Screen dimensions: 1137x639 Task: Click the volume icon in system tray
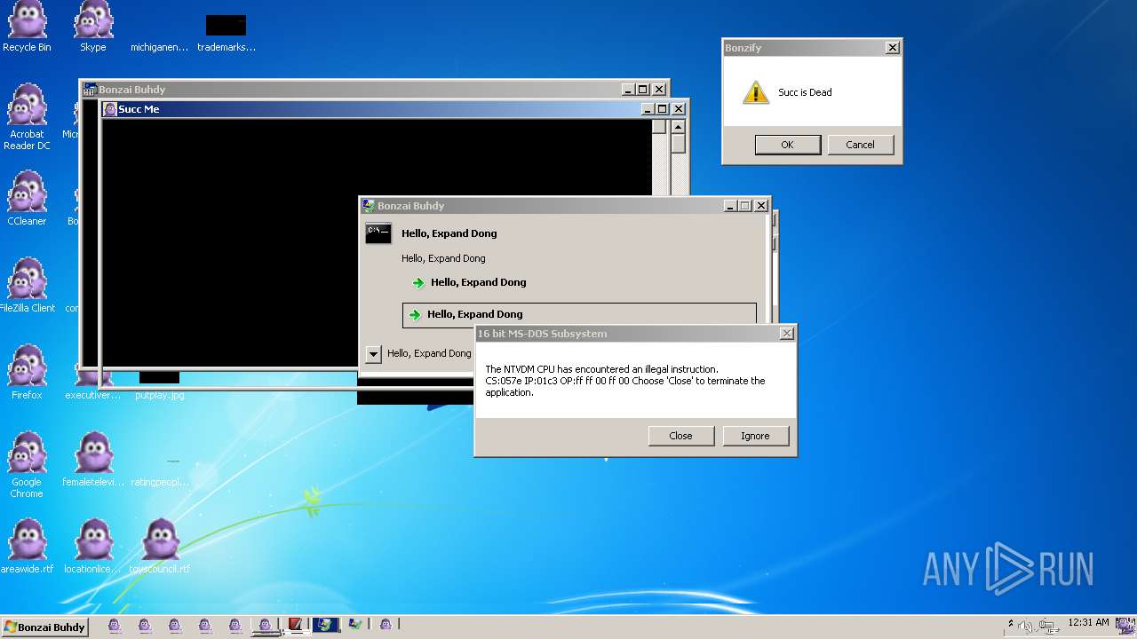click(1026, 626)
